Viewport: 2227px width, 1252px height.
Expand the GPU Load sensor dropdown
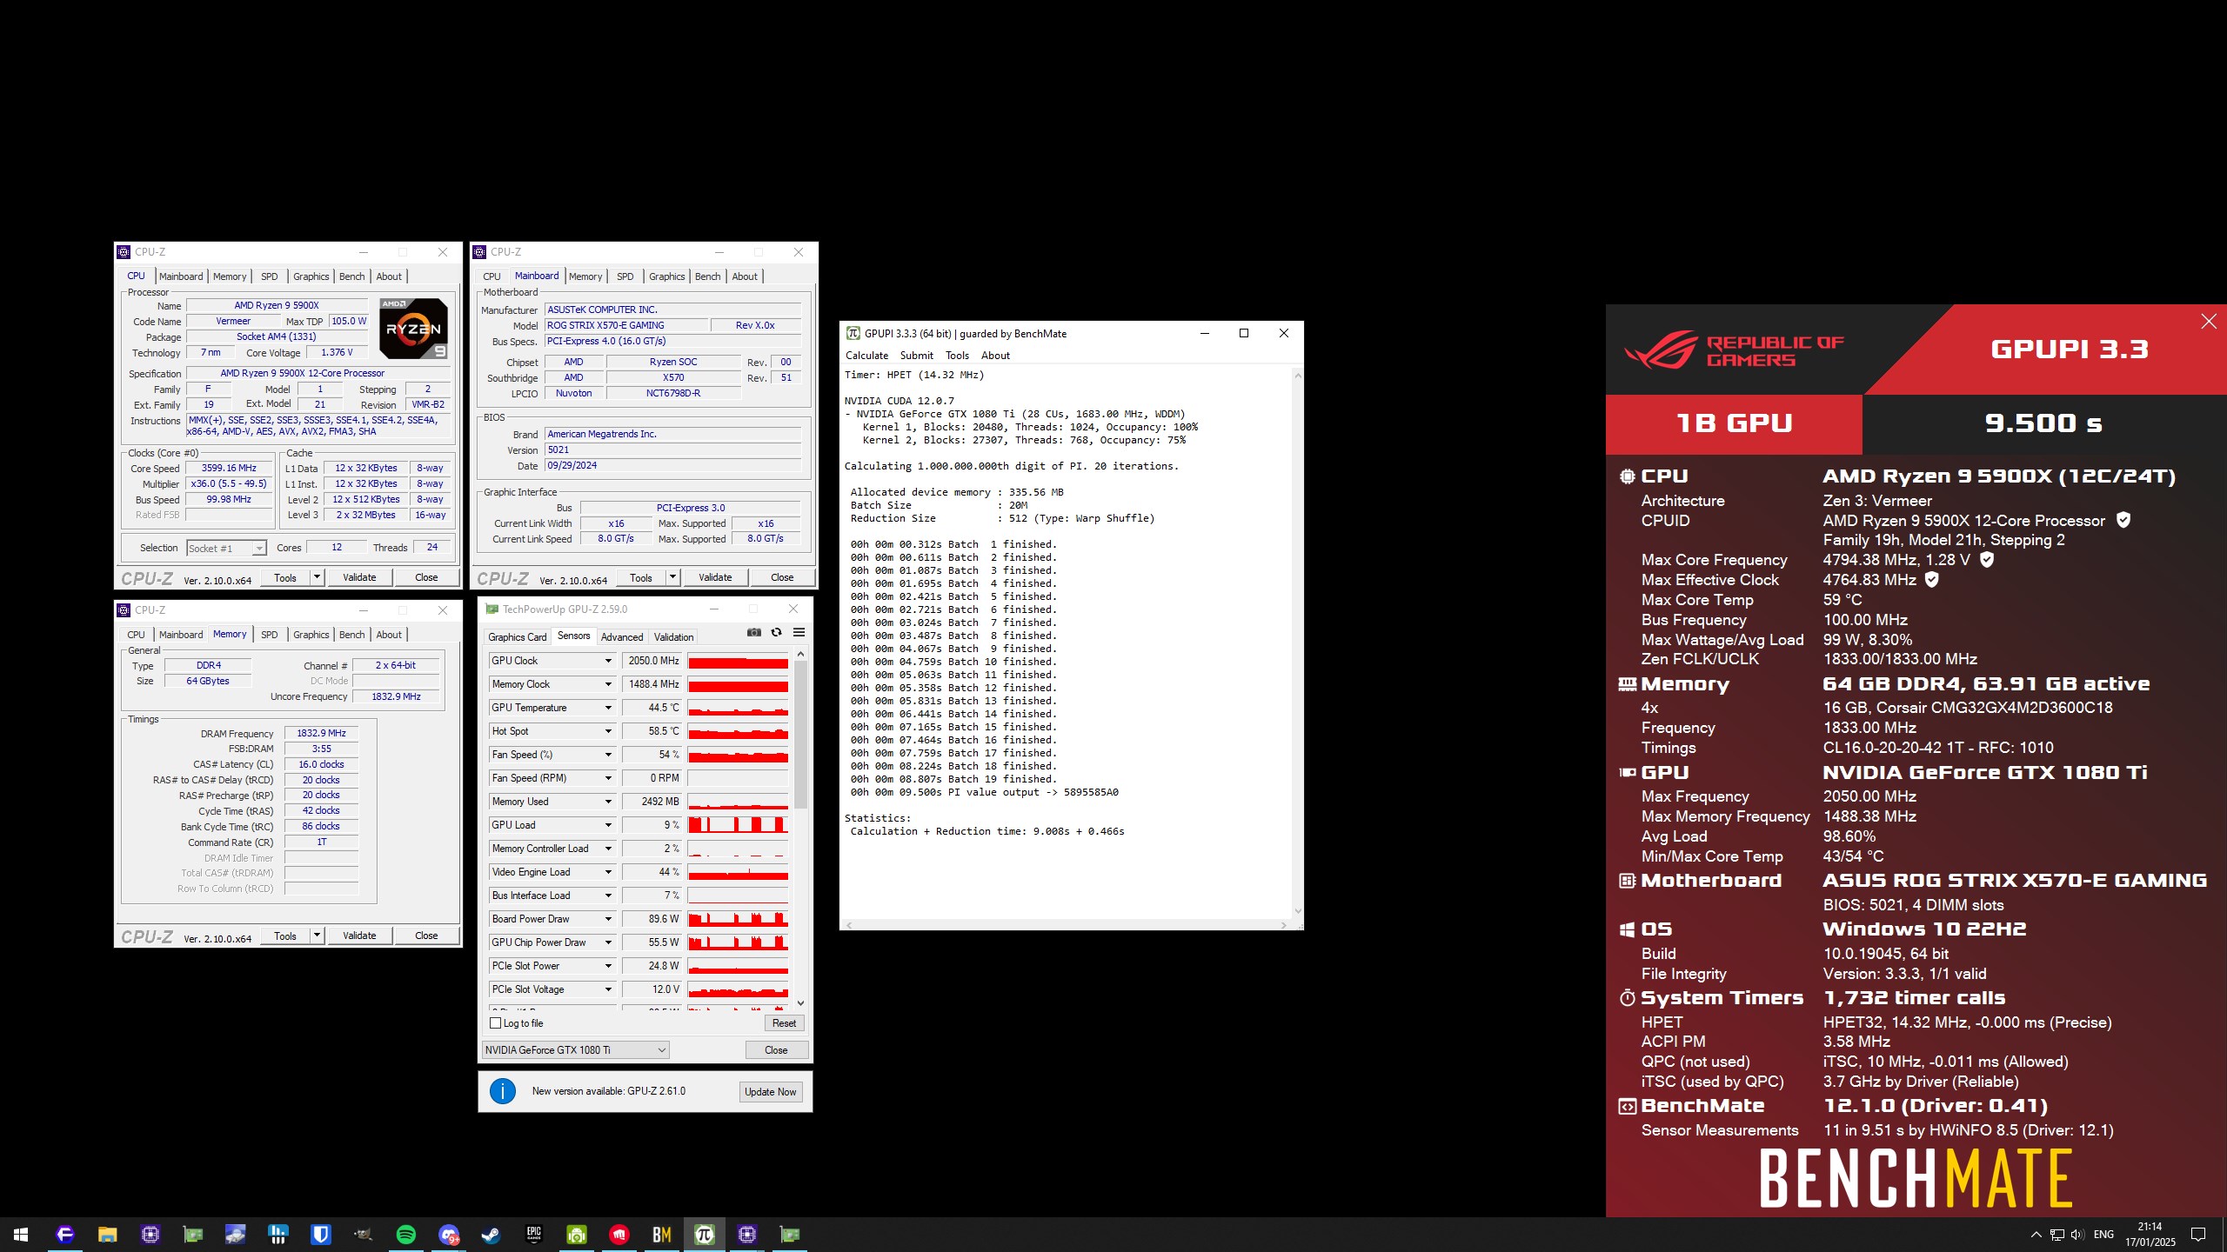coord(608,825)
